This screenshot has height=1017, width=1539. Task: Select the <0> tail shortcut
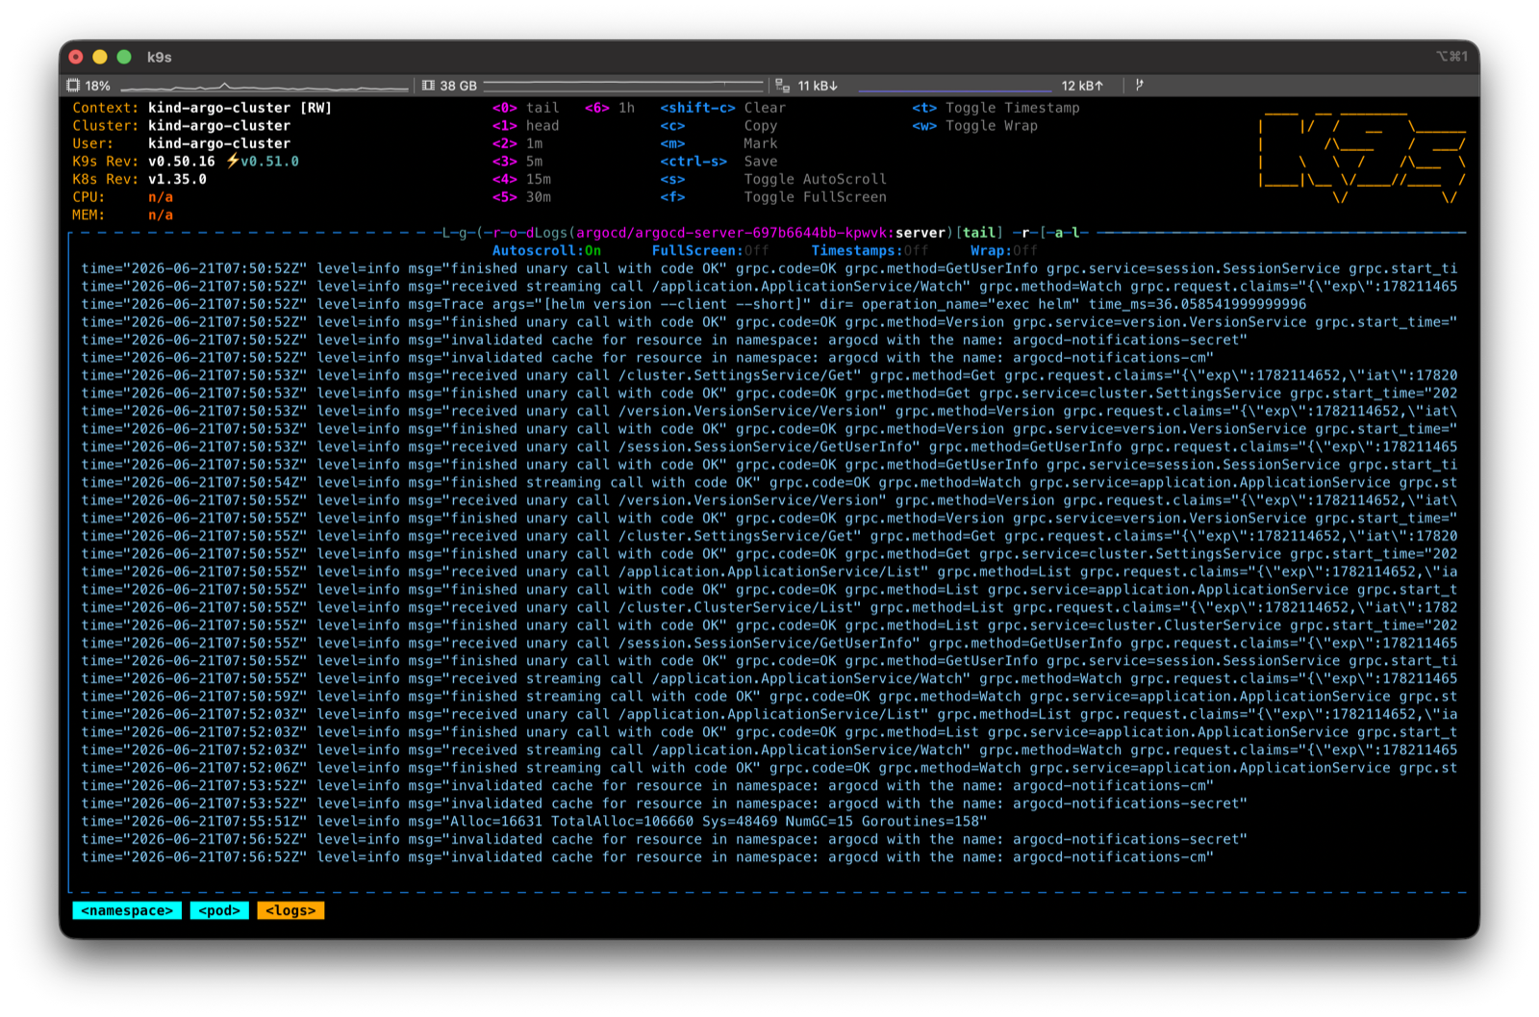[525, 108]
